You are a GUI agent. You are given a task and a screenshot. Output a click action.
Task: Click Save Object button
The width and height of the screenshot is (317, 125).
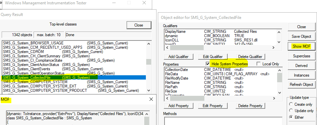pos(301,36)
